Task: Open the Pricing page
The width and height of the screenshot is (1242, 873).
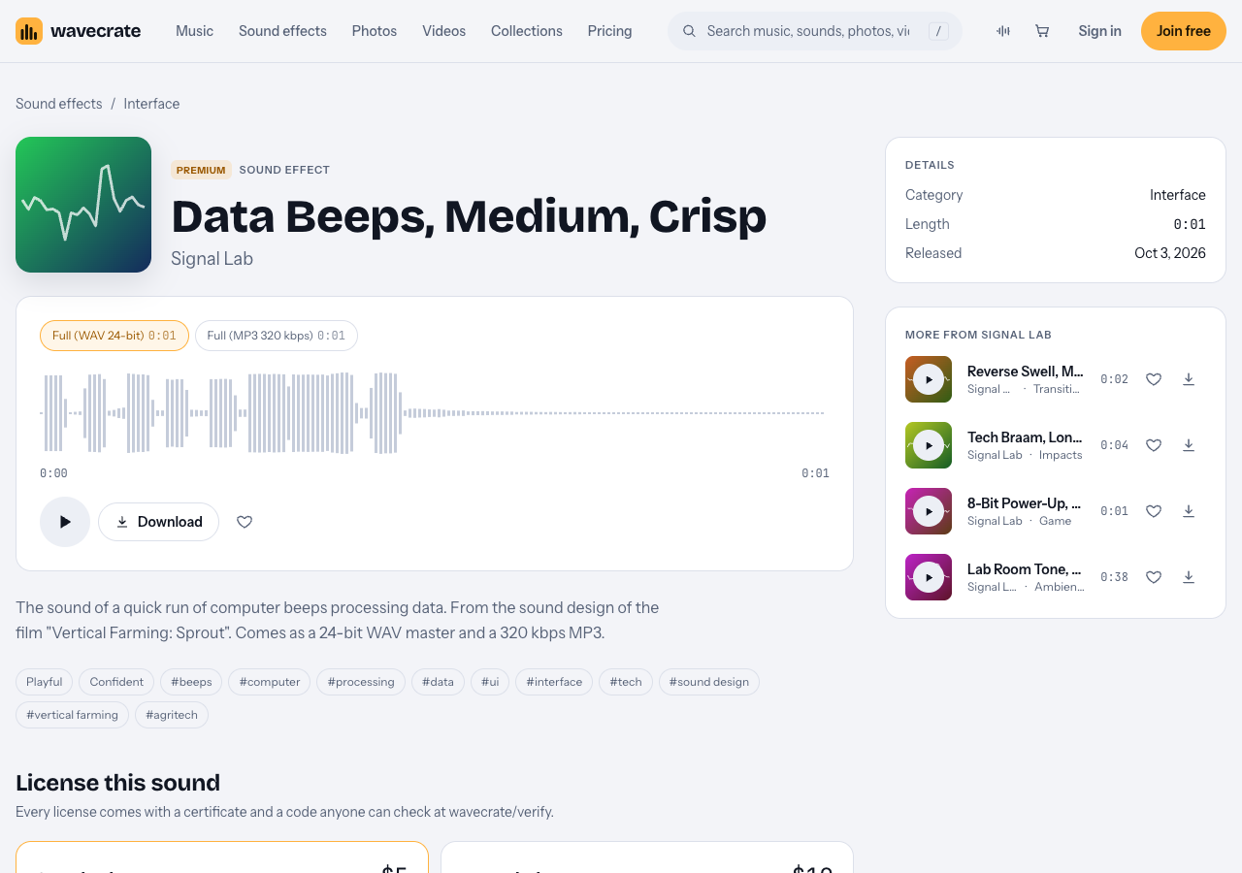Action: point(609,31)
